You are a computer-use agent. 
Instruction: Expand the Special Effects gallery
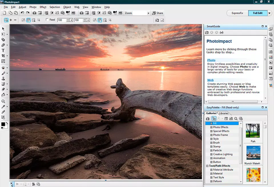coord(211,131)
